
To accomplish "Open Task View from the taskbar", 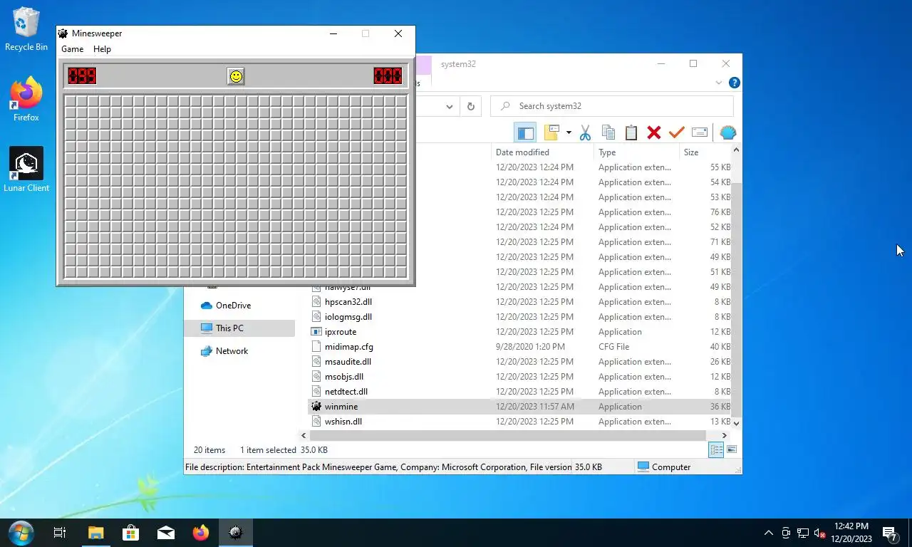I will point(60,533).
